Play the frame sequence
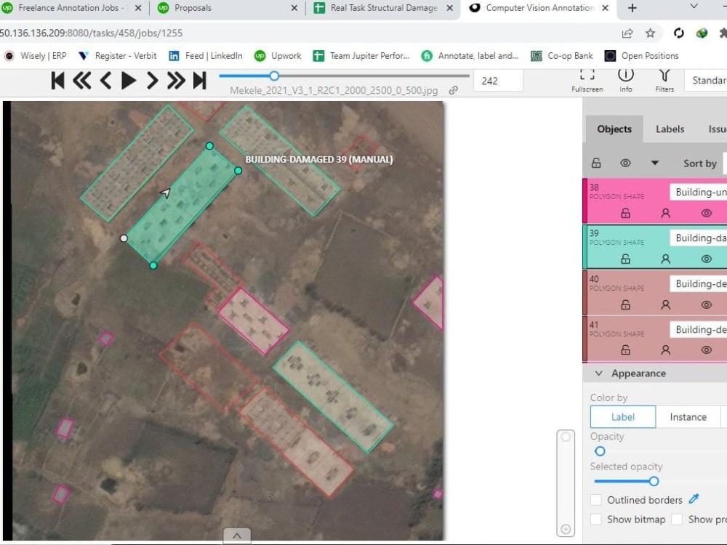 (129, 81)
